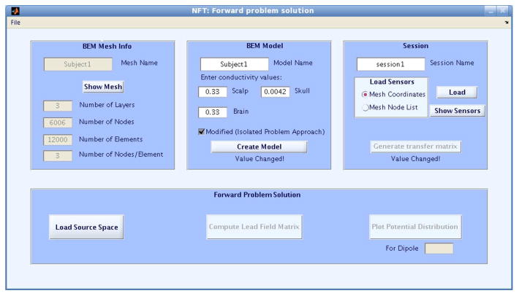The image size is (519, 296).
Task: Click the Number of Nodes field 6006
Action: coord(58,122)
